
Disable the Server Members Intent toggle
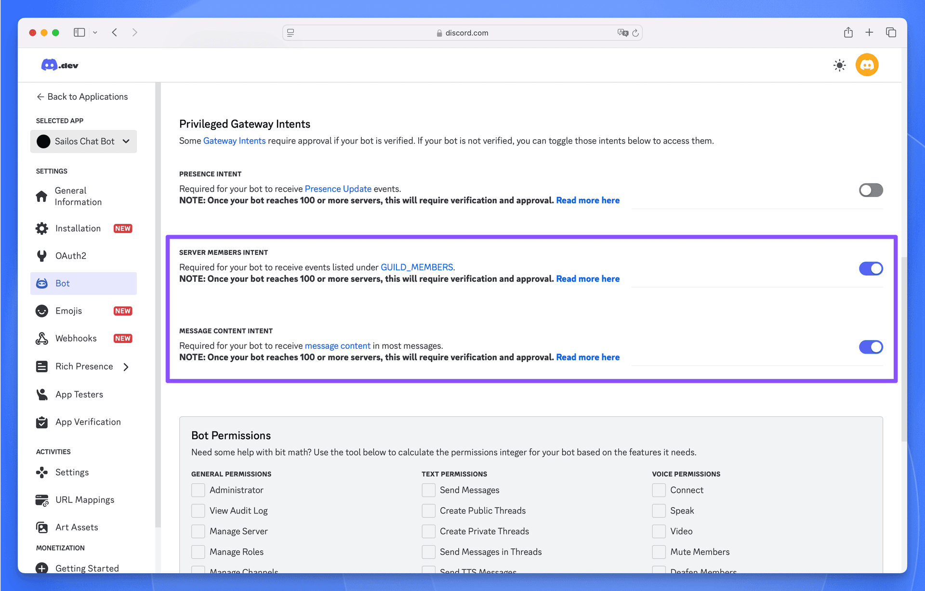(871, 268)
